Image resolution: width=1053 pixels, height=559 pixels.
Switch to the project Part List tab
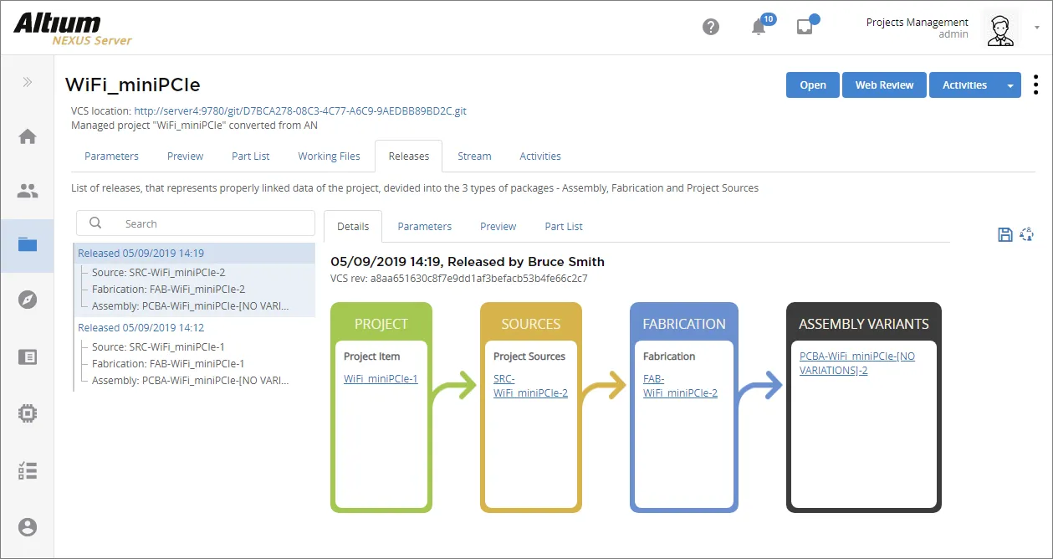click(251, 156)
